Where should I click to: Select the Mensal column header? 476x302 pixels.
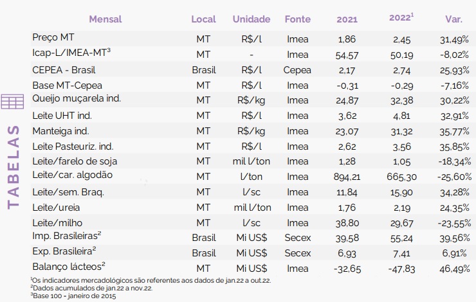pyautogui.click(x=105, y=19)
